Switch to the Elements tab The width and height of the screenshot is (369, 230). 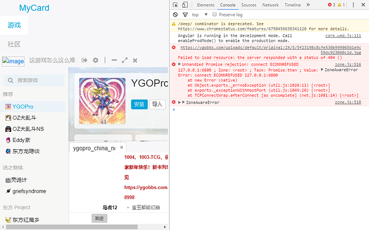(206, 5)
